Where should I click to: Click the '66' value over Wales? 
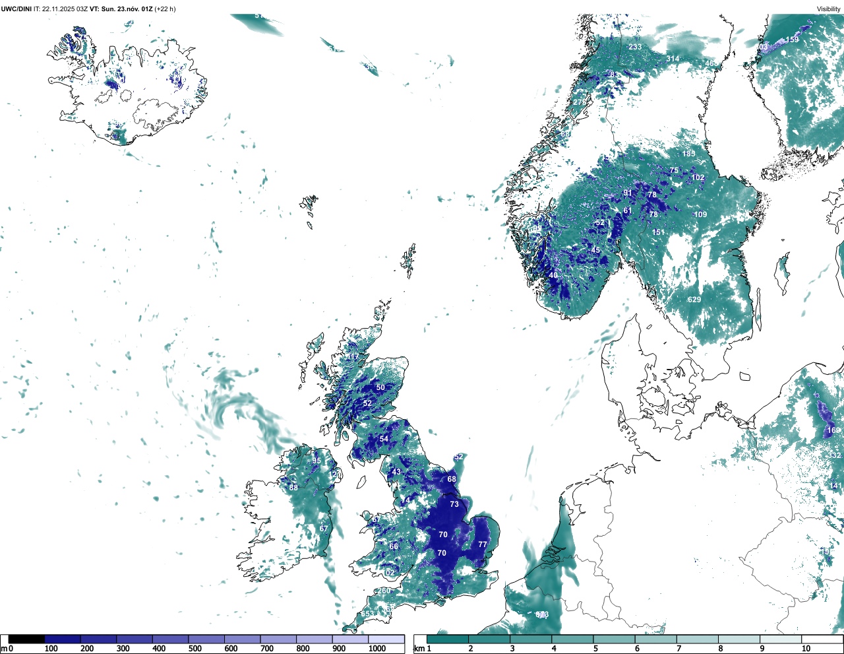[394, 546]
